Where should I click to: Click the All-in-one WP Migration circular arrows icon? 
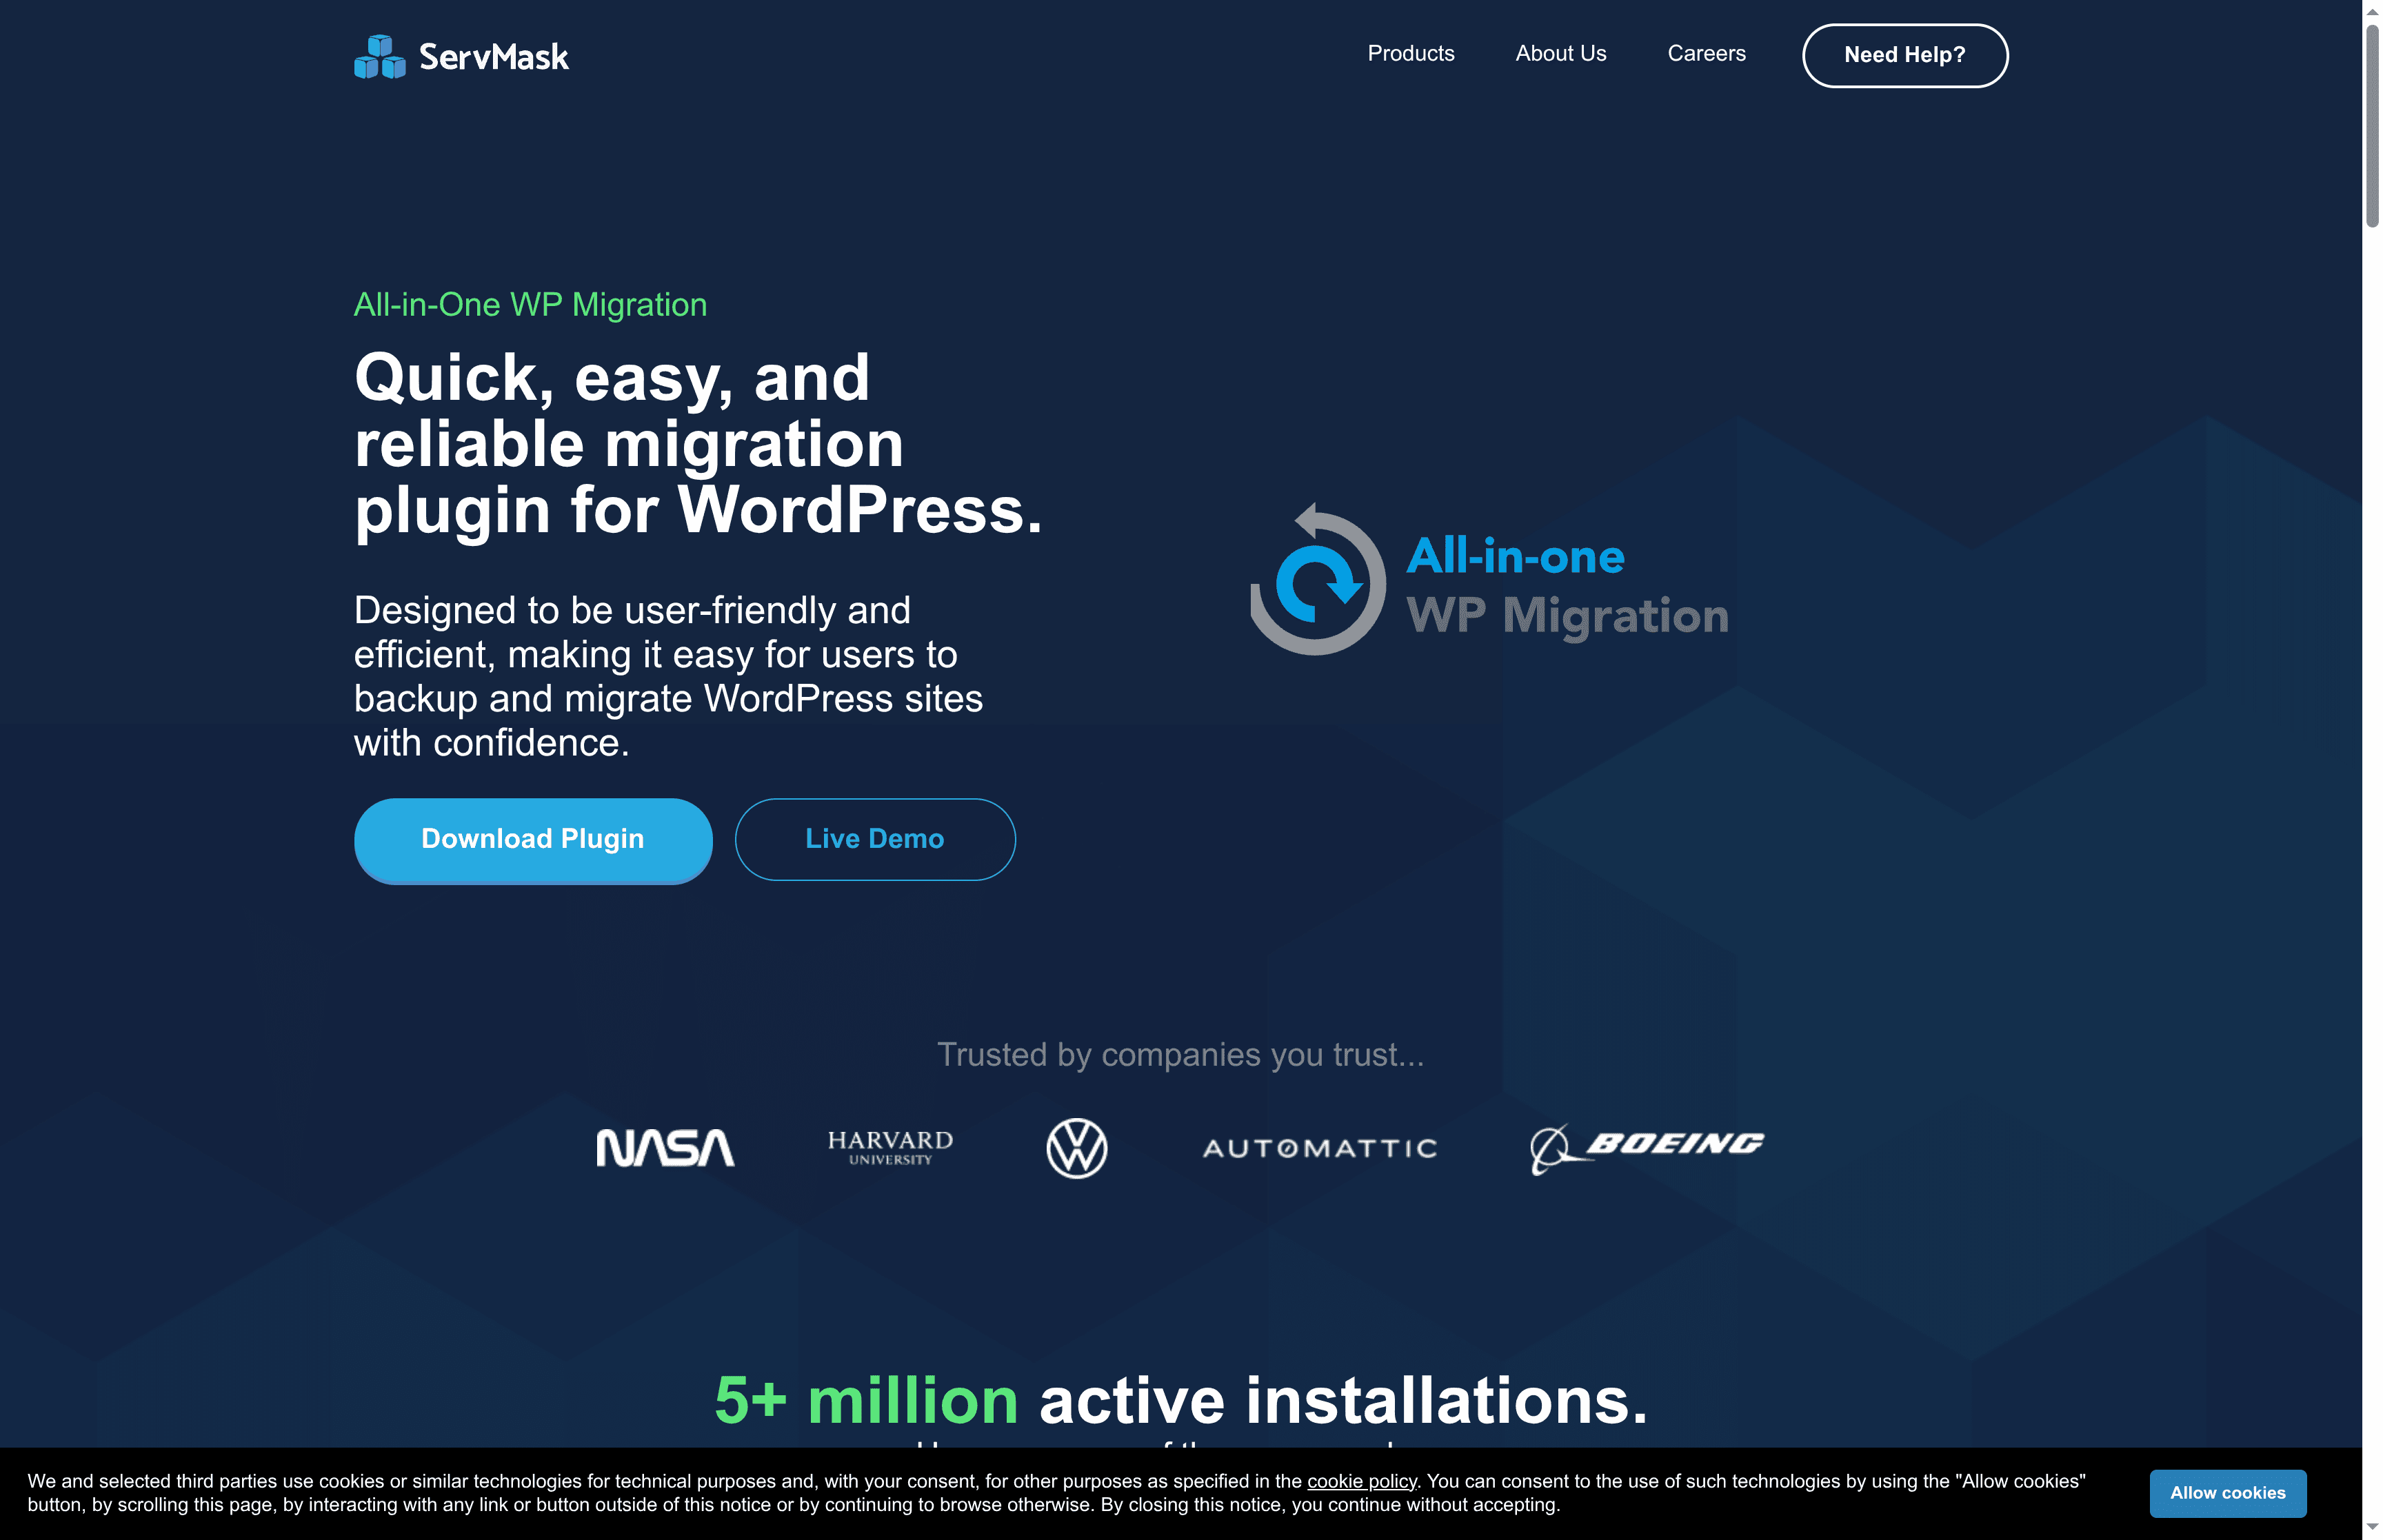(1317, 582)
